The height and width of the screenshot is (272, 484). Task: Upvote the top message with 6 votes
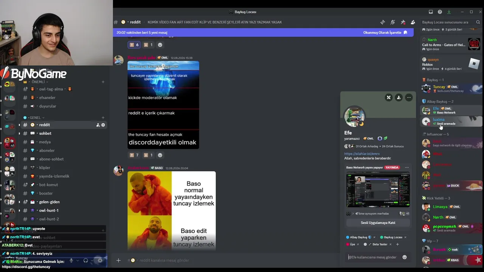[134, 45]
